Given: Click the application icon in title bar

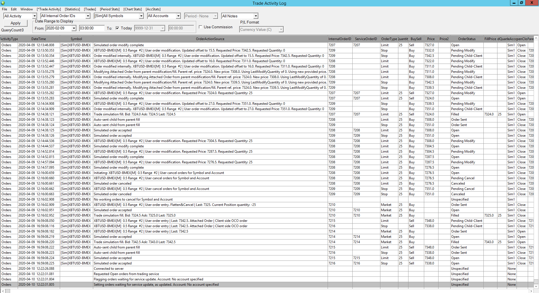Looking at the screenshot, I should 3,3.
